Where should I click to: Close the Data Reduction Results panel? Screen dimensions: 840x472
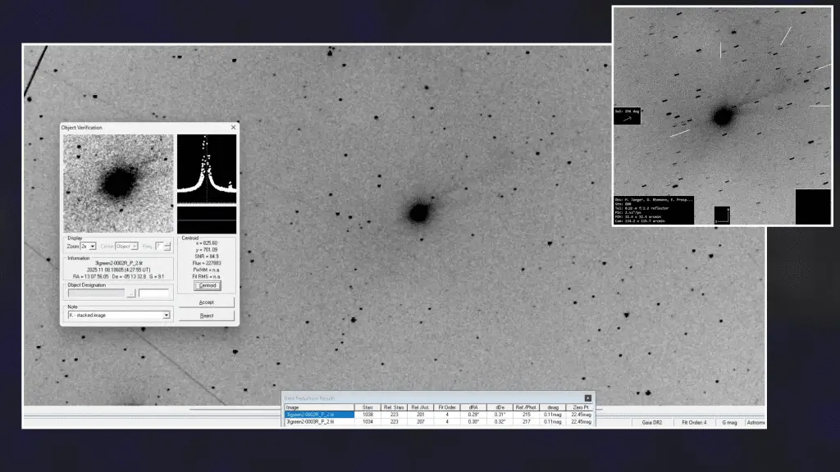pos(588,398)
